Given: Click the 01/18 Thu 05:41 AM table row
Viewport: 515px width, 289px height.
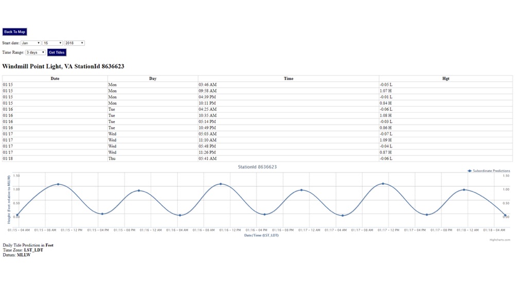Looking at the screenshot, I should pyautogui.click(x=257, y=159).
